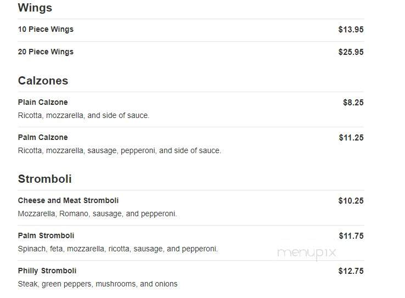The image size is (405, 298).
Task: Click the Plain Calzone description text
Action: coord(83,115)
